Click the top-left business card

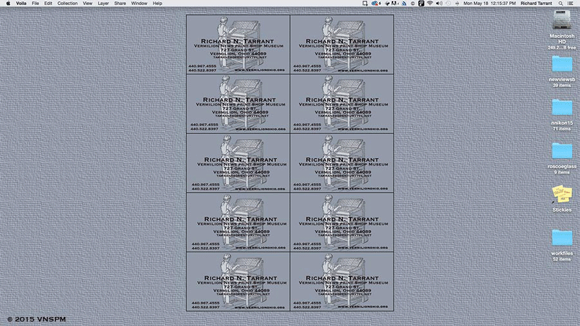[x=238, y=44]
